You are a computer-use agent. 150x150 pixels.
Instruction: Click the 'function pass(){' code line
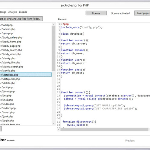(73, 70)
